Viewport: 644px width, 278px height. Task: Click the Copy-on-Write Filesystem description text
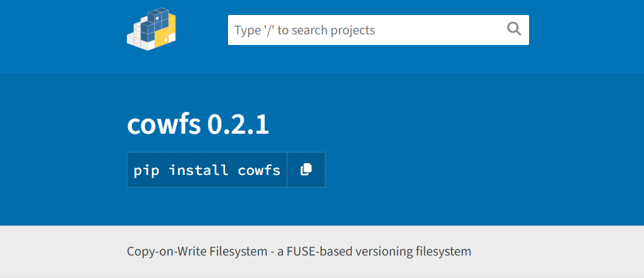pos(299,251)
